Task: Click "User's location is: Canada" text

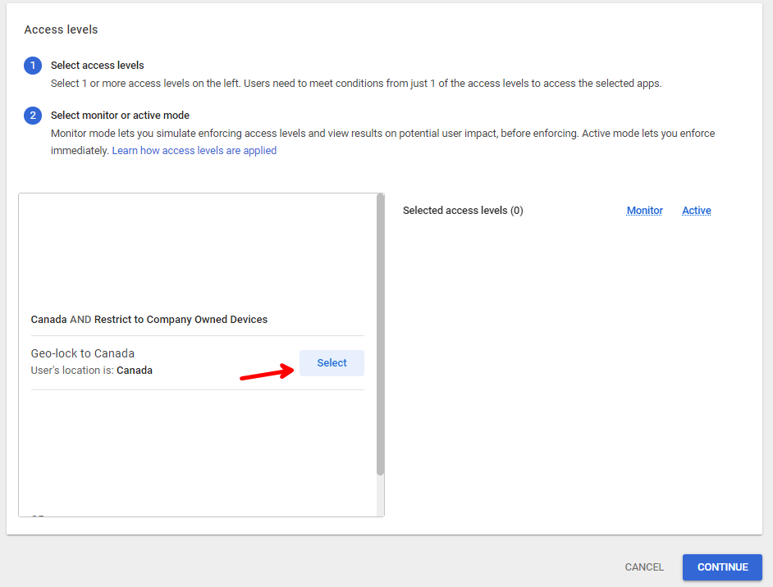Action: tap(92, 371)
